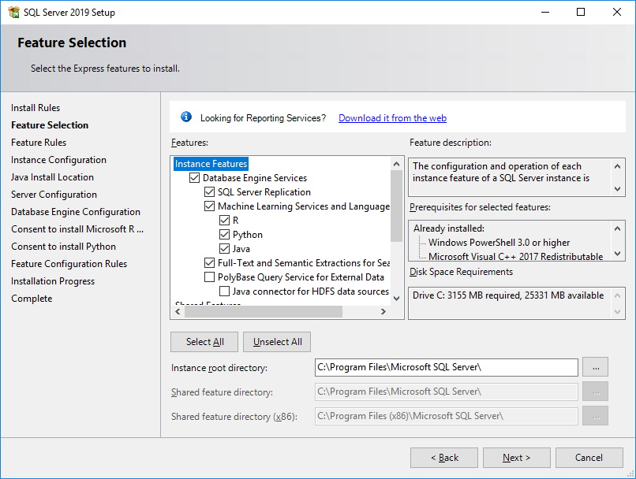
Task: Proceed with the Next button
Action: click(517, 458)
